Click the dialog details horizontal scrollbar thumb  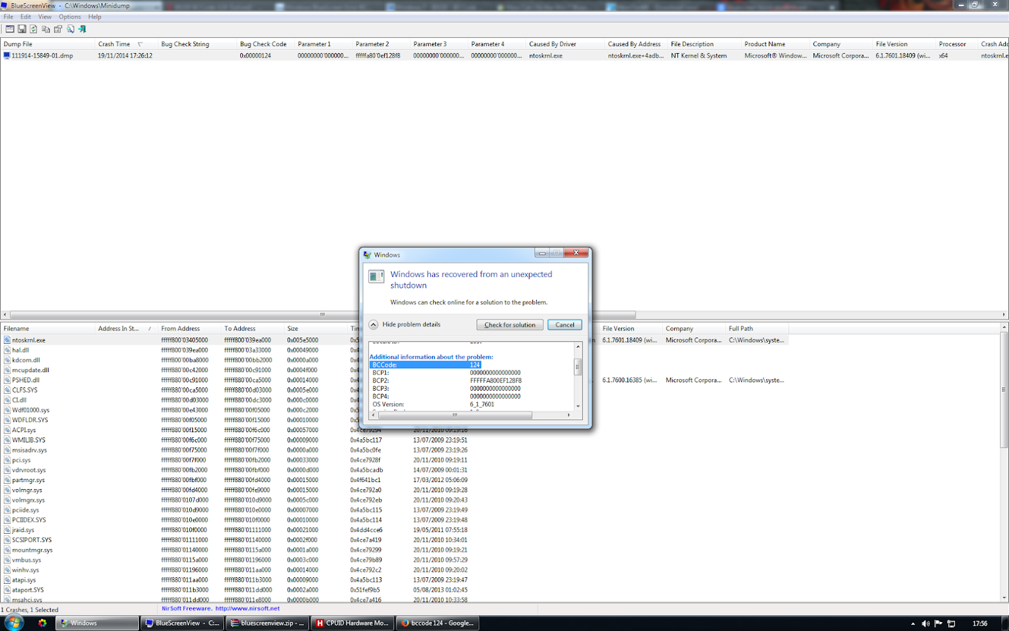[x=455, y=415]
